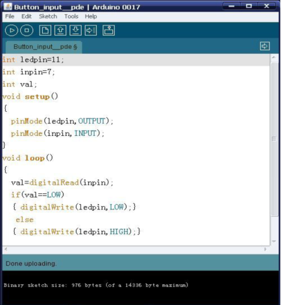Select the Button_input__pde tab
The width and height of the screenshot is (281, 305).
(x=44, y=47)
